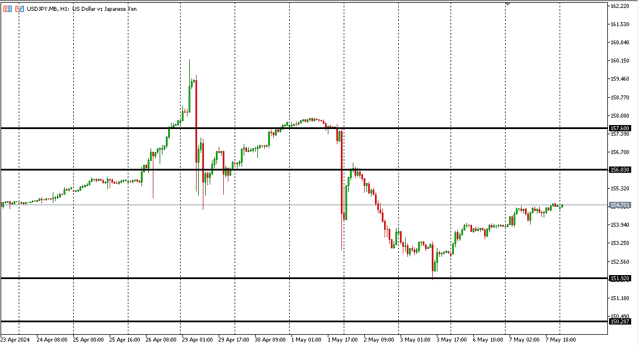Click price scale value 159.460
The image size is (638, 345).
point(620,79)
